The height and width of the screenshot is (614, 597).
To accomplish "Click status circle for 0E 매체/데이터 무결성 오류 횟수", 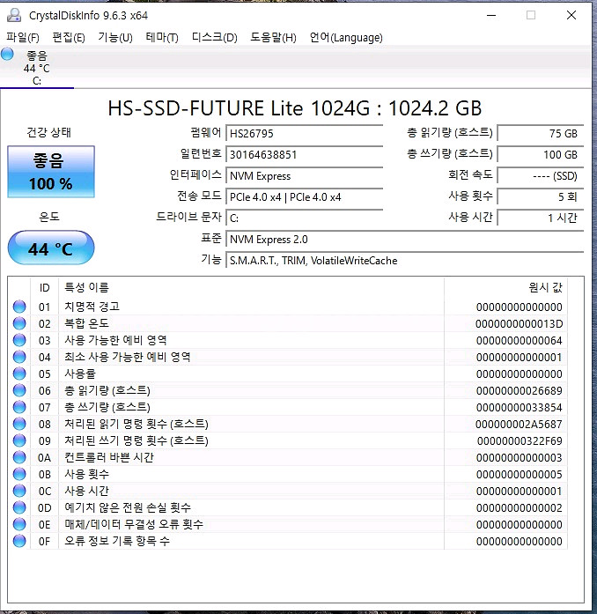I will (x=19, y=524).
